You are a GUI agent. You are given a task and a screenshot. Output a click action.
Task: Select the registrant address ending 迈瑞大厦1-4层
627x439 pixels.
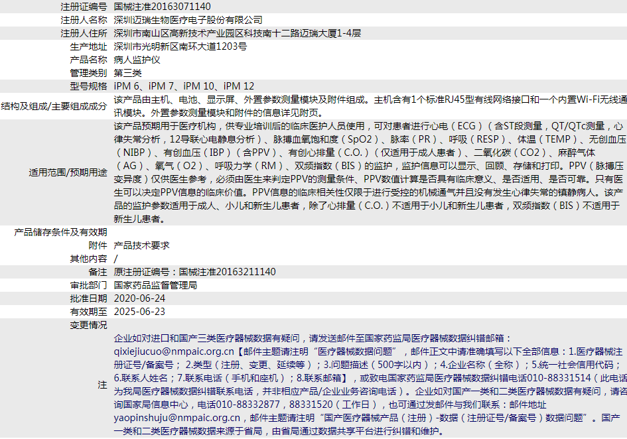(238, 33)
